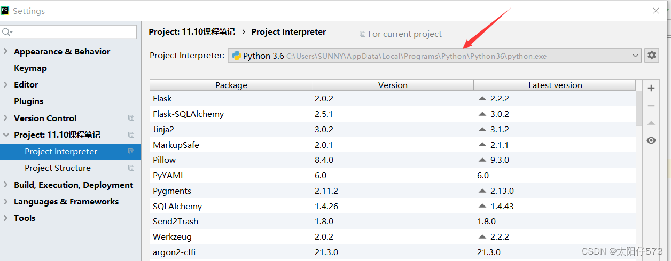
Task: Click the PyCharm logo in the title bar
Action: click(x=5, y=11)
